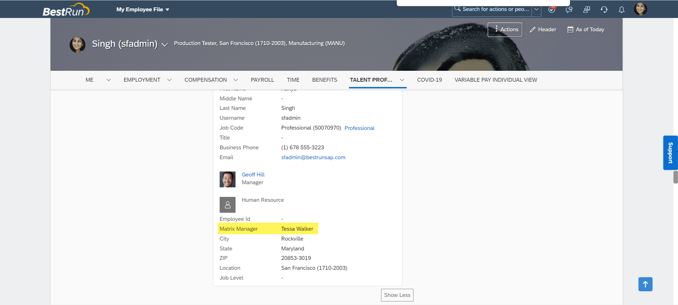Switch to the EMPLOYMENT tab

142,80
